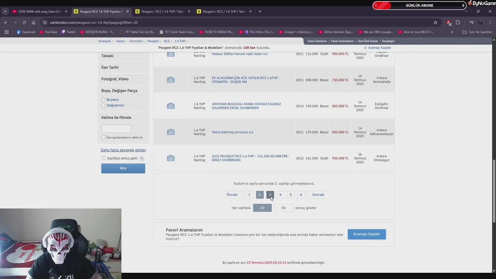The height and width of the screenshot is (279, 496).
Task: Reload the page with the refresh icon
Action: [24, 22]
